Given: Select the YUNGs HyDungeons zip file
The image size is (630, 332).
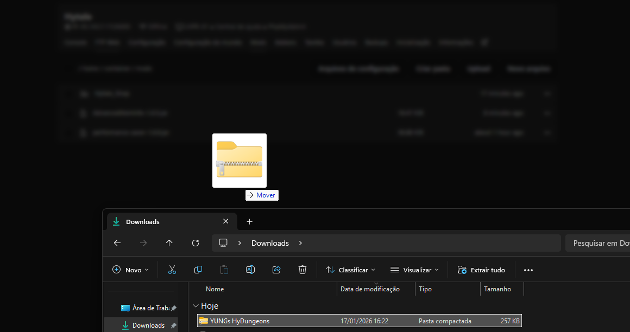Looking at the screenshot, I should click(x=240, y=321).
